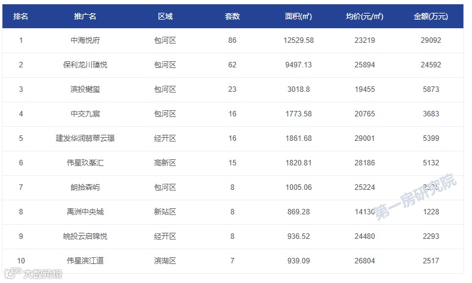Click 新站区 in the 禹洲中央城 row
This screenshot has width=472, height=283.
click(x=165, y=212)
